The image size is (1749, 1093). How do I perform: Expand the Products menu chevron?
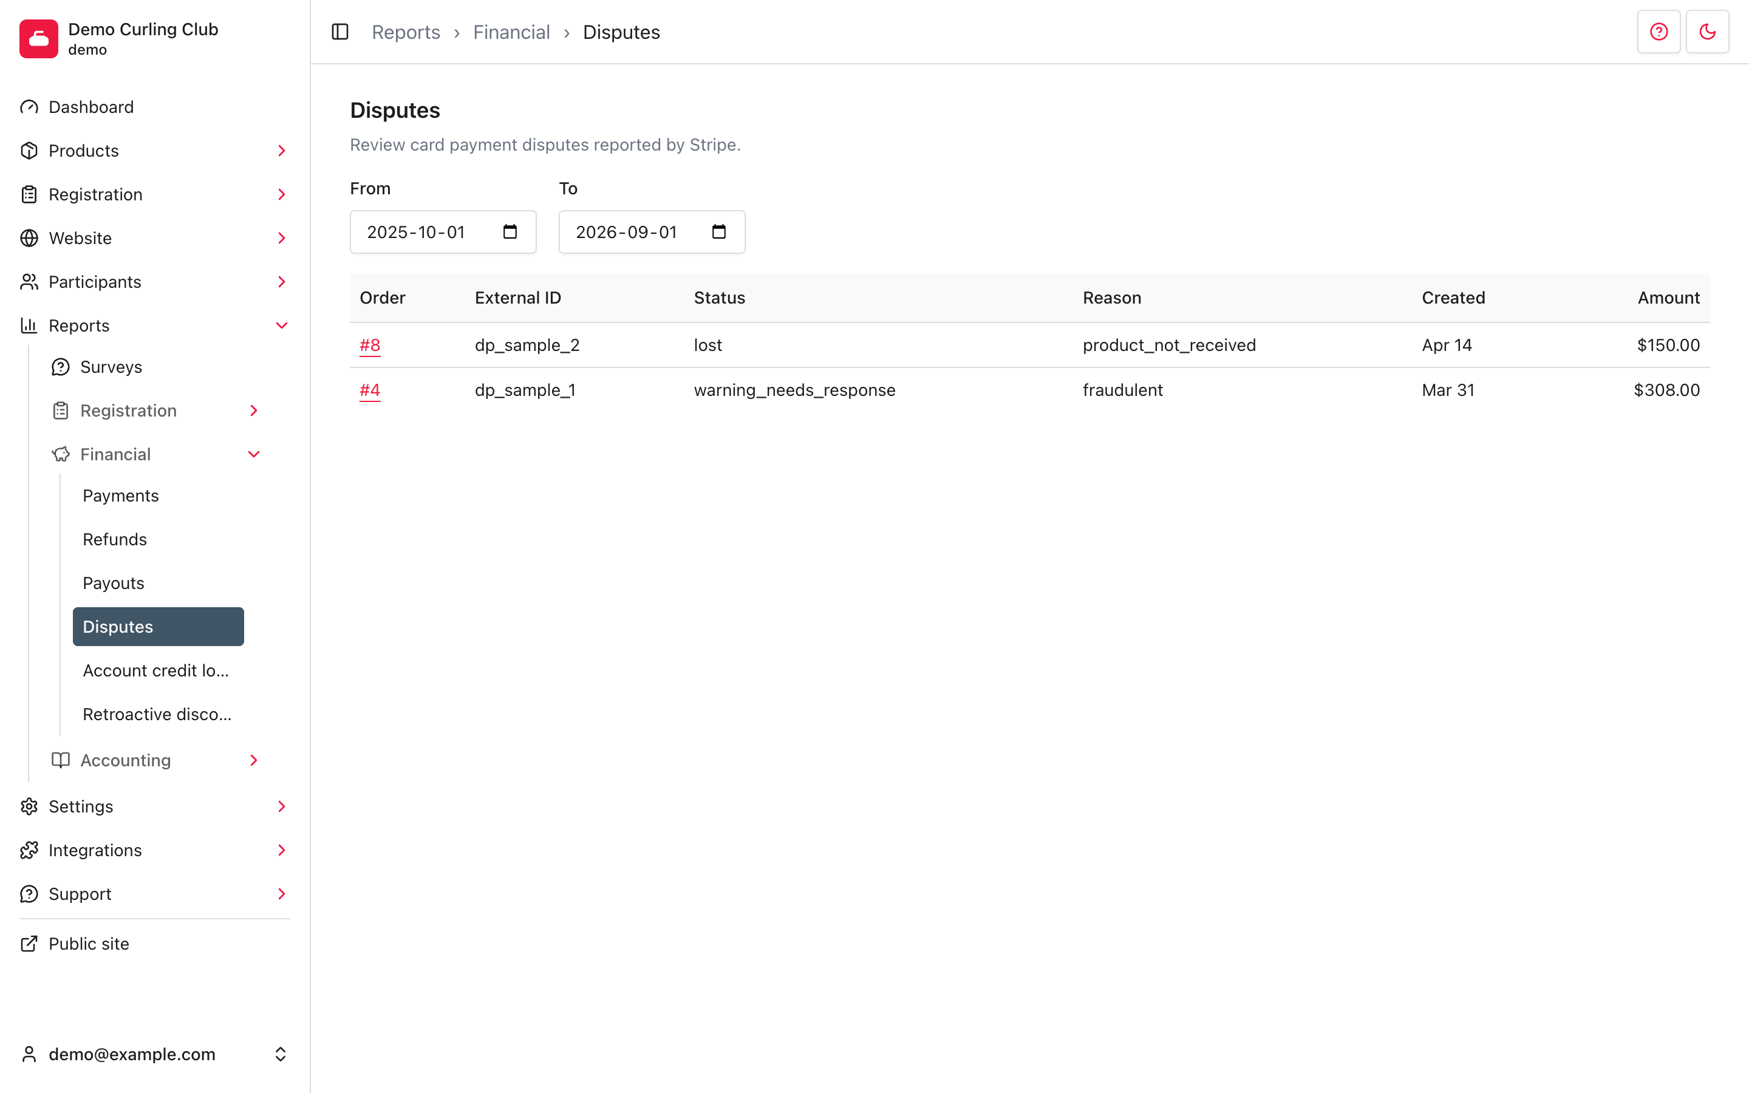click(282, 151)
